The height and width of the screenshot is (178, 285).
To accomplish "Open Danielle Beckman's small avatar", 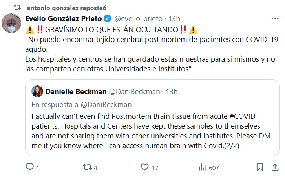I will click(x=38, y=91).
